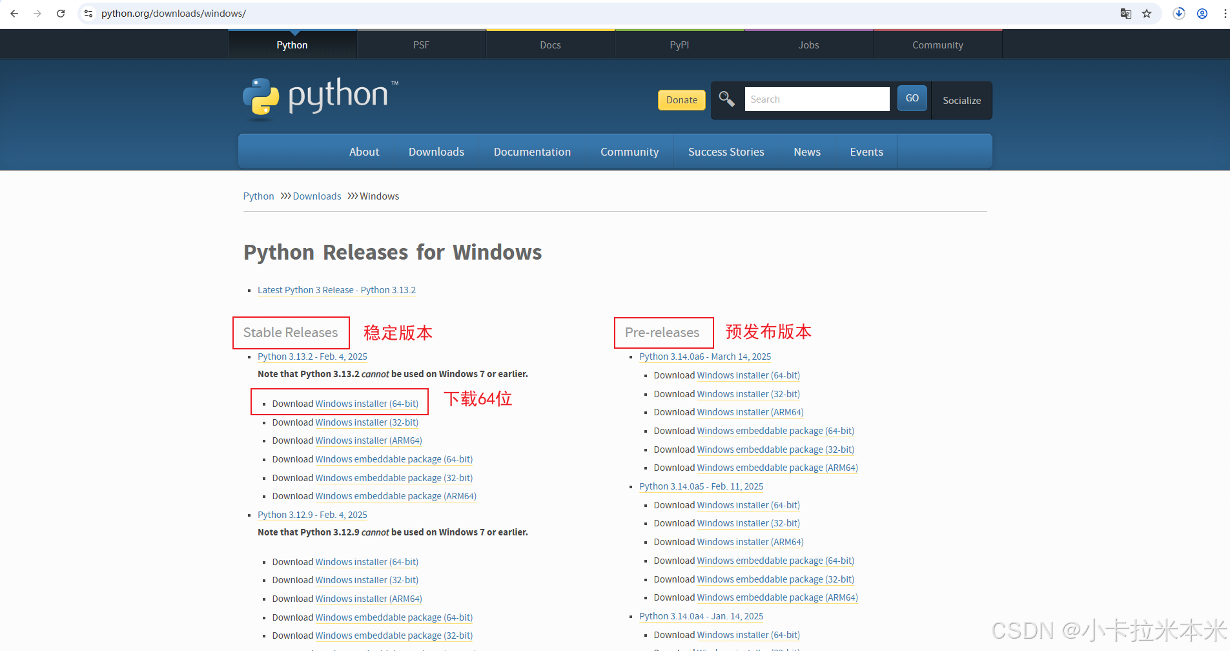Open the browser downloads icon
Screen dimensions: 1230x651
point(1179,14)
